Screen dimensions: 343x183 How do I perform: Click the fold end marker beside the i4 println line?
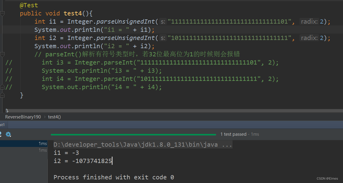(2, 87)
